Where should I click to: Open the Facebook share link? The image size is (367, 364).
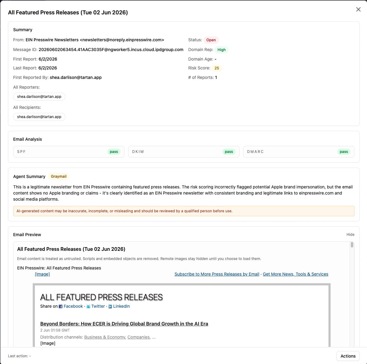pyautogui.click(x=73, y=306)
